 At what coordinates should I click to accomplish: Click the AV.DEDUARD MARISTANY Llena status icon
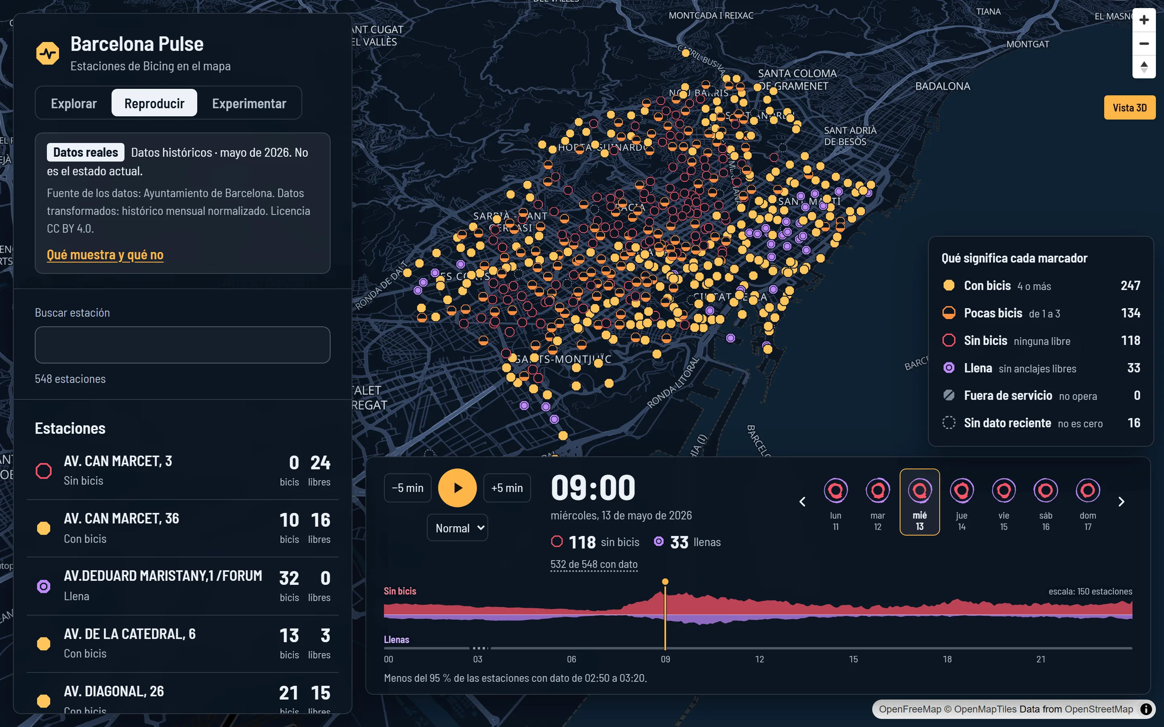tap(44, 586)
